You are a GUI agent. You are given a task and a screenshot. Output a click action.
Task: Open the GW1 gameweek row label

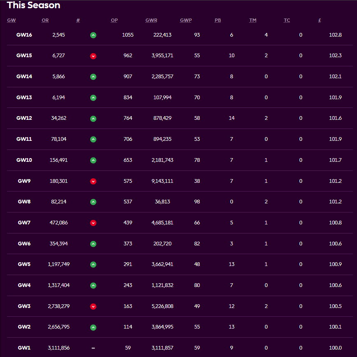[24, 348]
